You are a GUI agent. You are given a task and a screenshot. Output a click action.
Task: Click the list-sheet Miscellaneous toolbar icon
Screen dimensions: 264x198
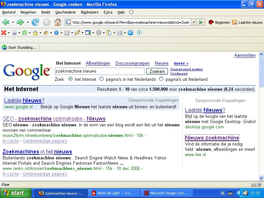tap(67, 33)
